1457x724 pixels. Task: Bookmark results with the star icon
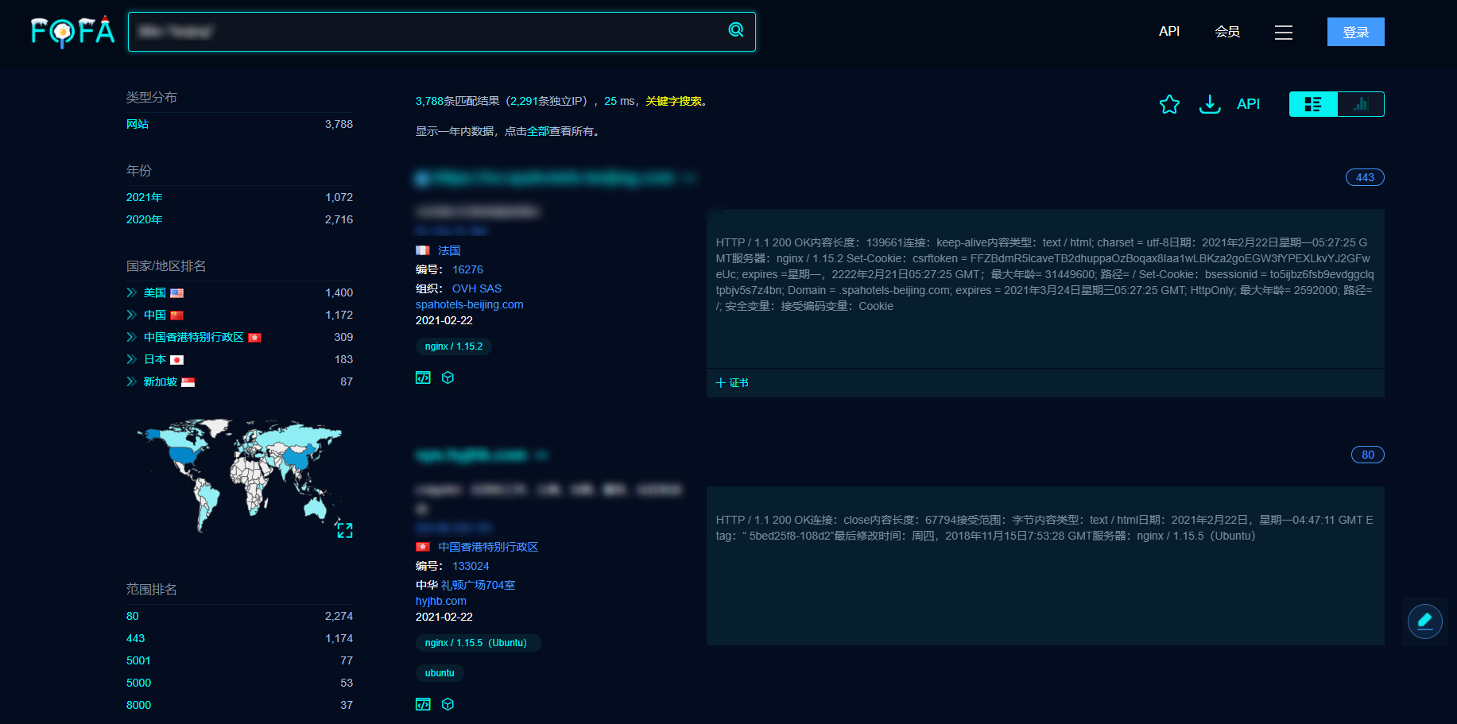[x=1169, y=104]
